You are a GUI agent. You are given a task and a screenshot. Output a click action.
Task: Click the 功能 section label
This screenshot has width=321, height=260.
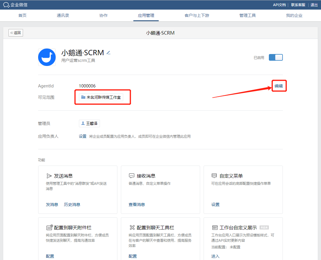tap(42, 160)
